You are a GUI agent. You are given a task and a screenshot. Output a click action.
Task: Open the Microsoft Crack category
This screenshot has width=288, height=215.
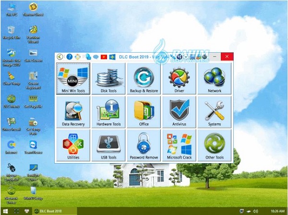(x=179, y=145)
